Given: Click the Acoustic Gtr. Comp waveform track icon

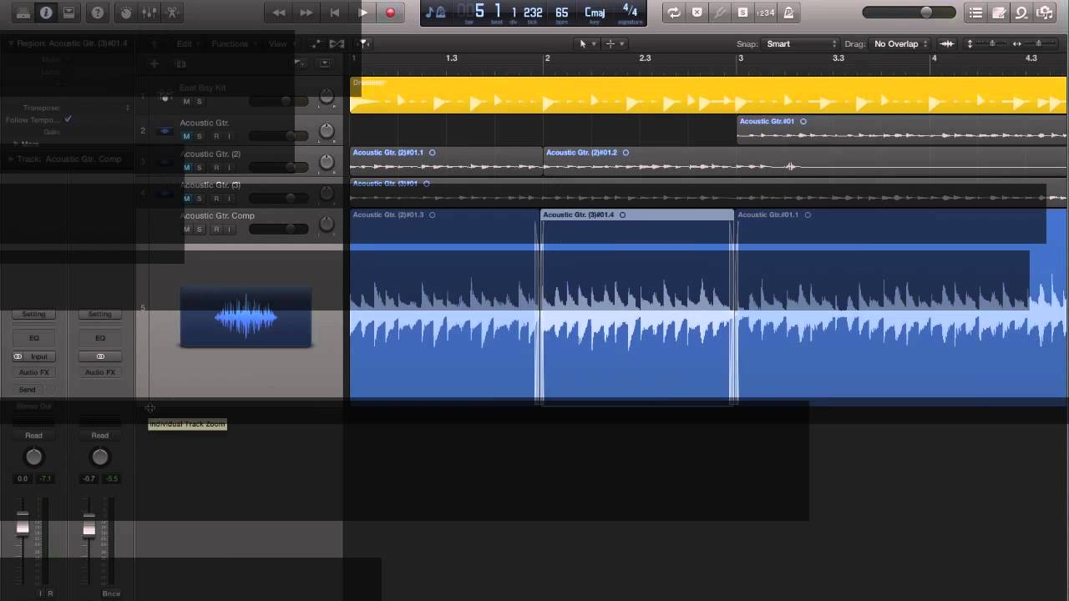Looking at the screenshot, I should pyautogui.click(x=246, y=317).
